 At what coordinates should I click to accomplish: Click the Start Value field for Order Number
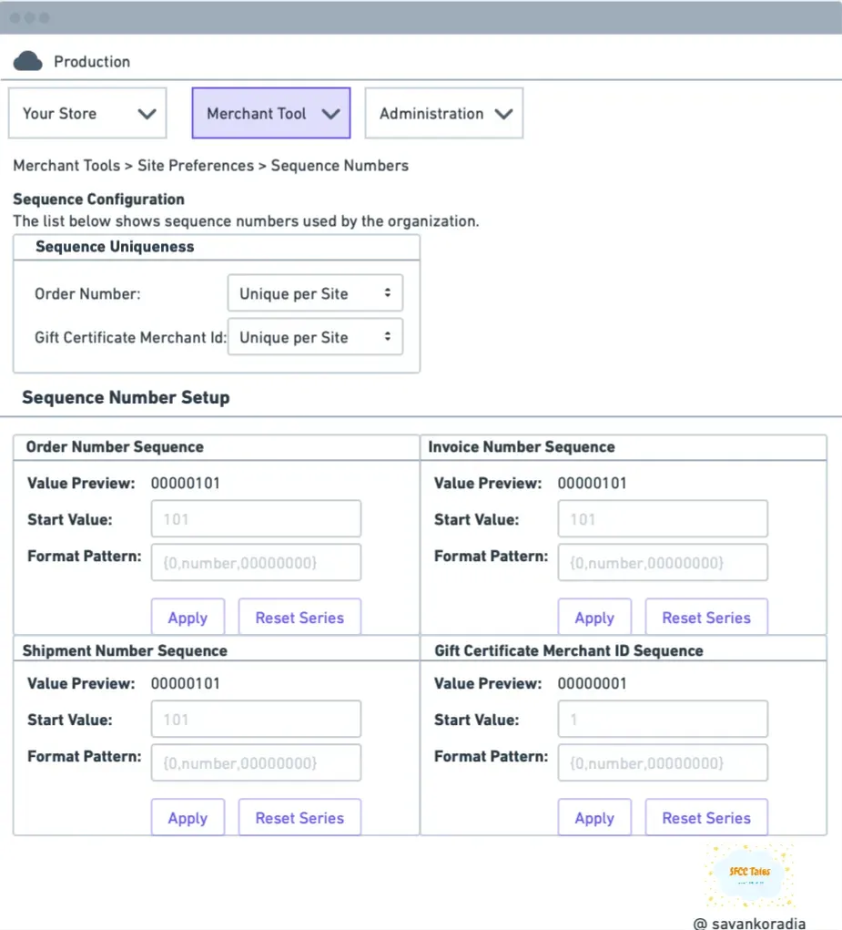(x=255, y=518)
